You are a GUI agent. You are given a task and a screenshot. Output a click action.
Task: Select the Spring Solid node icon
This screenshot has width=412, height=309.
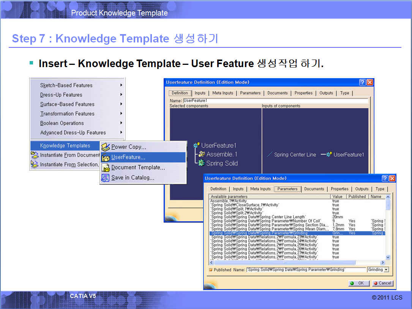[x=202, y=163]
